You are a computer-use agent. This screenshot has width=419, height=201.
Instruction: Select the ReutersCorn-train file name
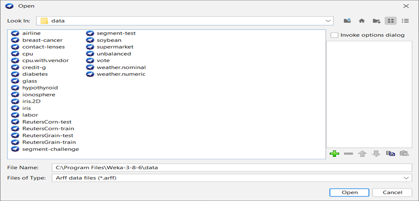click(x=48, y=129)
